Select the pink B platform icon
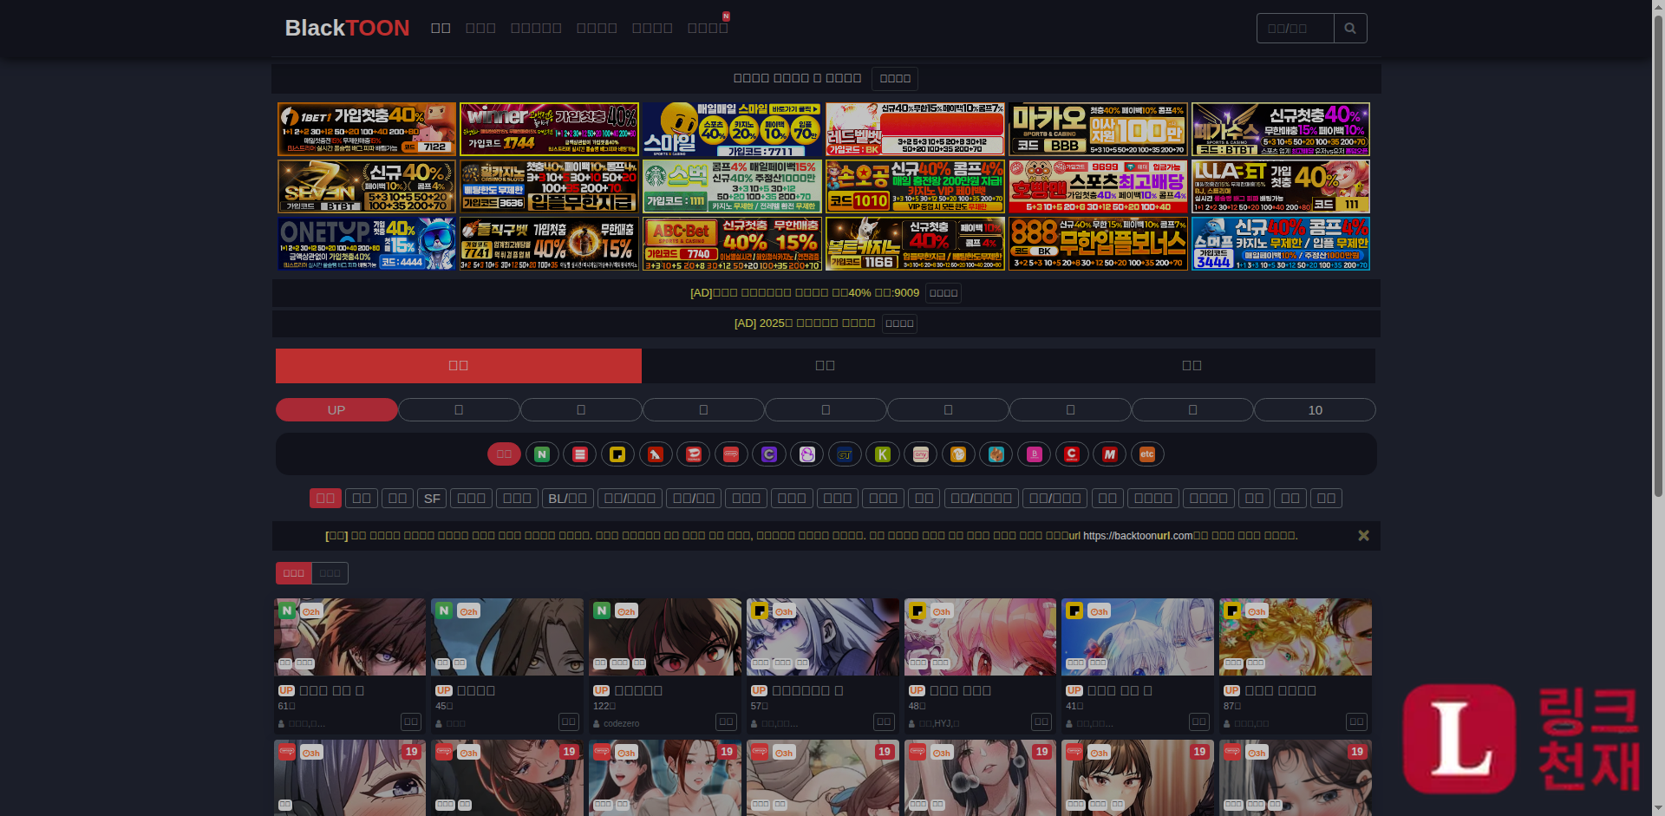 pos(1034,454)
